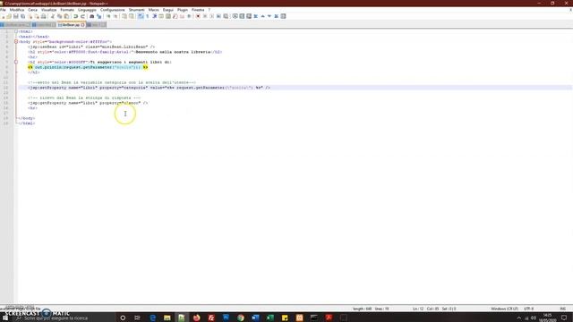Screen dimensions: 573x322
Task: Open the Function List panel icon
Action: tap(175, 16)
